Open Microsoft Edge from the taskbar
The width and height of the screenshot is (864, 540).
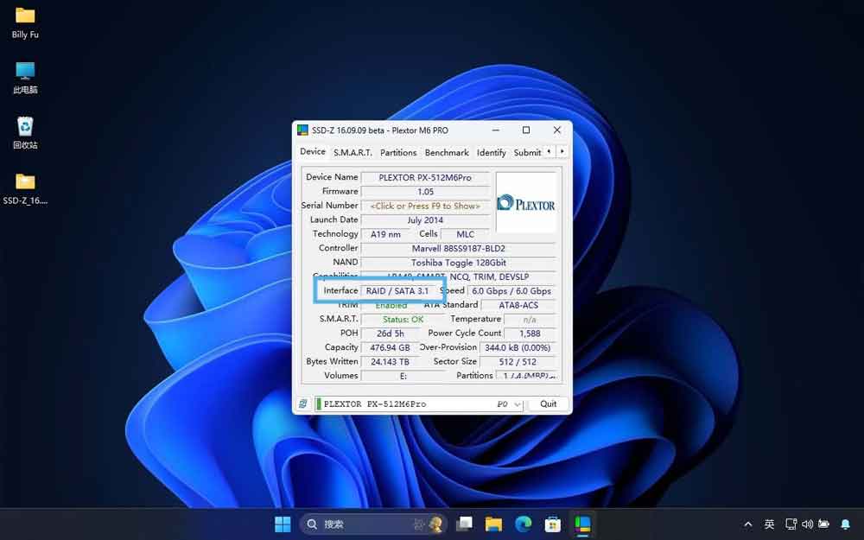pos(523,524)
